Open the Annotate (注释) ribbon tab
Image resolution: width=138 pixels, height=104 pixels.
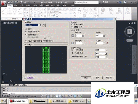(22, 6)
